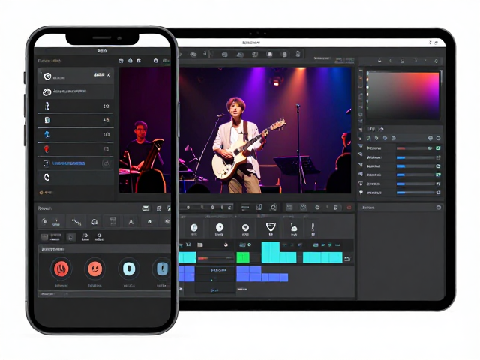Select the guitar pick icon above tablet timeline
This screenshot has width=480, height=360.
pos(271,226)
